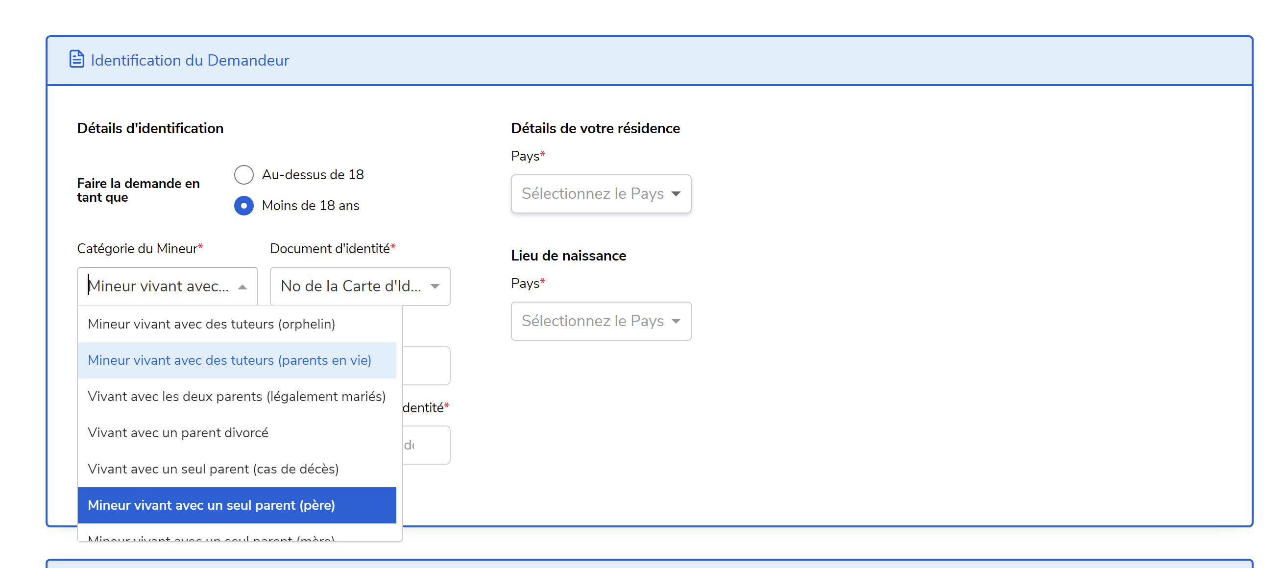Select the Au-dessus de 18 radio button
The width and height of the screenshot is (1284, 568).
coord(244,175)
